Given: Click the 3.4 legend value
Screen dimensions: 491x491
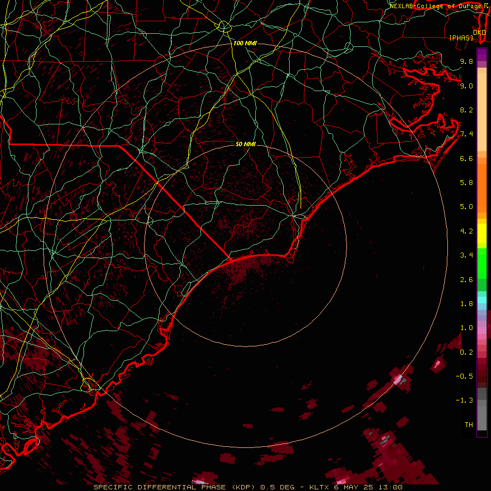Looking at the screenshot, I should [466, 255].
